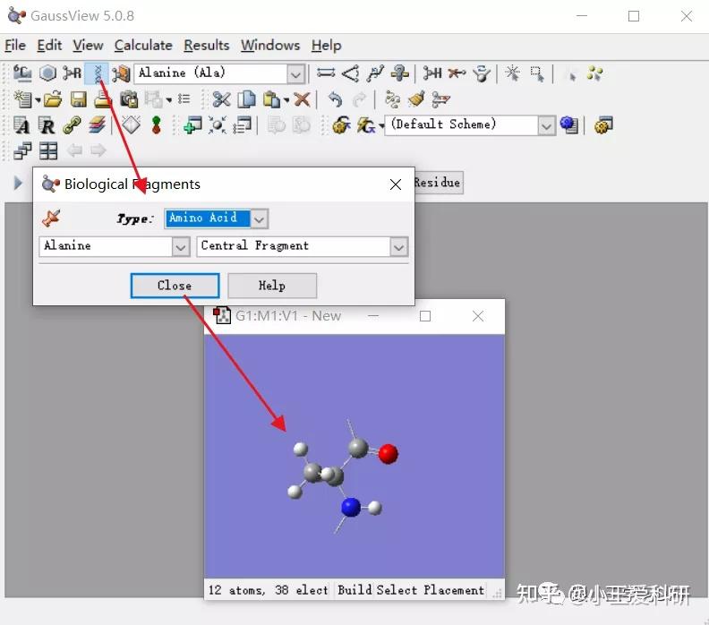
Task: Select the Modify Dihedral tool
Action: pos(375,73)
